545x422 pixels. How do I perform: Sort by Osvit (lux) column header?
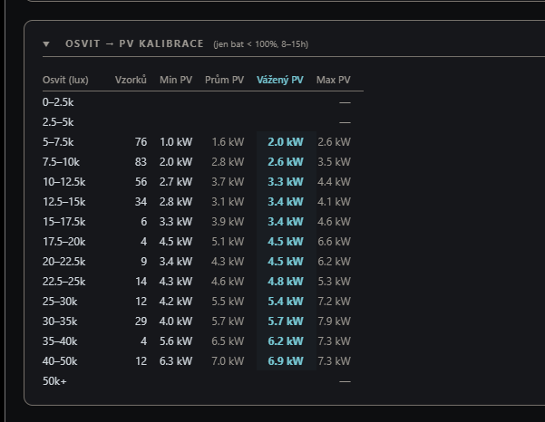(x=65, y=80)
